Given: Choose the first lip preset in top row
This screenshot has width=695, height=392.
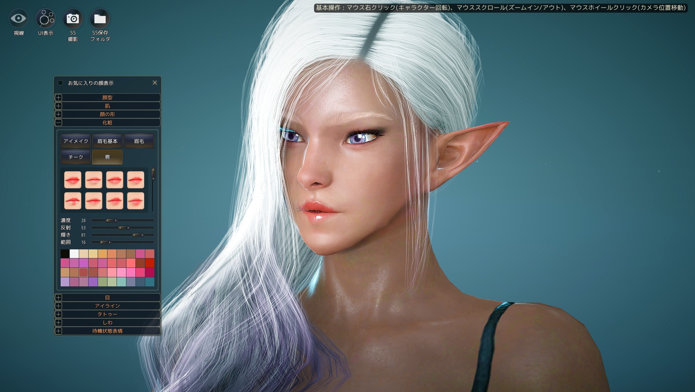Looking at the screenshot, I should click(73, 180).
